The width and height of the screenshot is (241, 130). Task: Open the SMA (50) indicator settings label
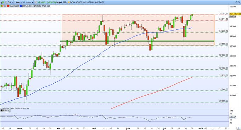coord(26,6)
